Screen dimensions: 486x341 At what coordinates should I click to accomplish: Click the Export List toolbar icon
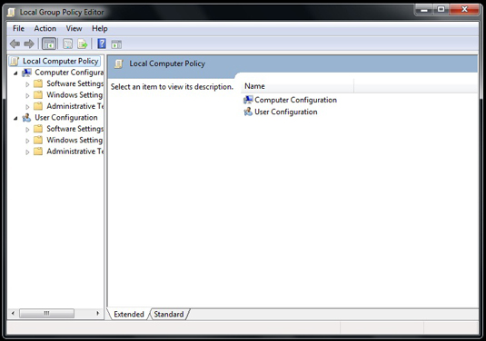[x=83, y=44]
